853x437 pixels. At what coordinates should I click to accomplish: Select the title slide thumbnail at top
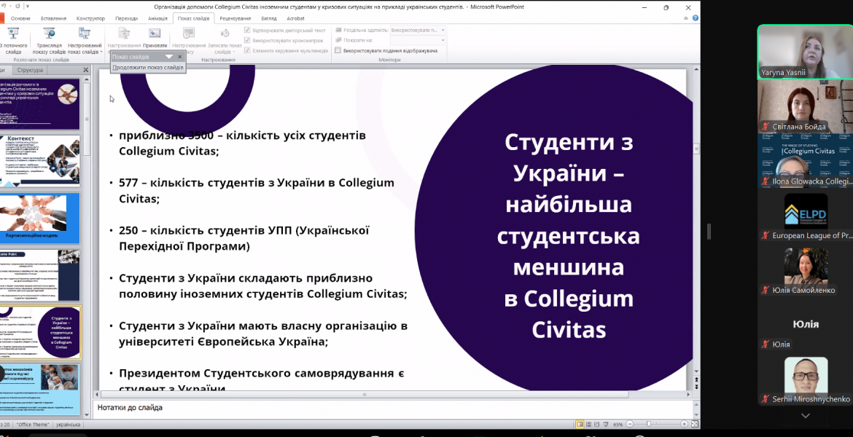point(39,104)
